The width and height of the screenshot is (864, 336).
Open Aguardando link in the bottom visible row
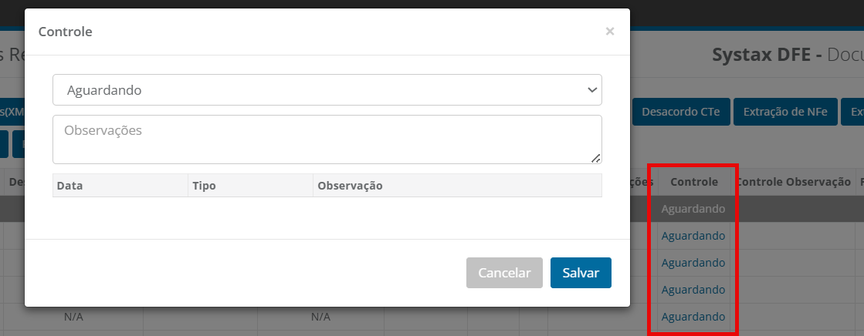point(693,317)
